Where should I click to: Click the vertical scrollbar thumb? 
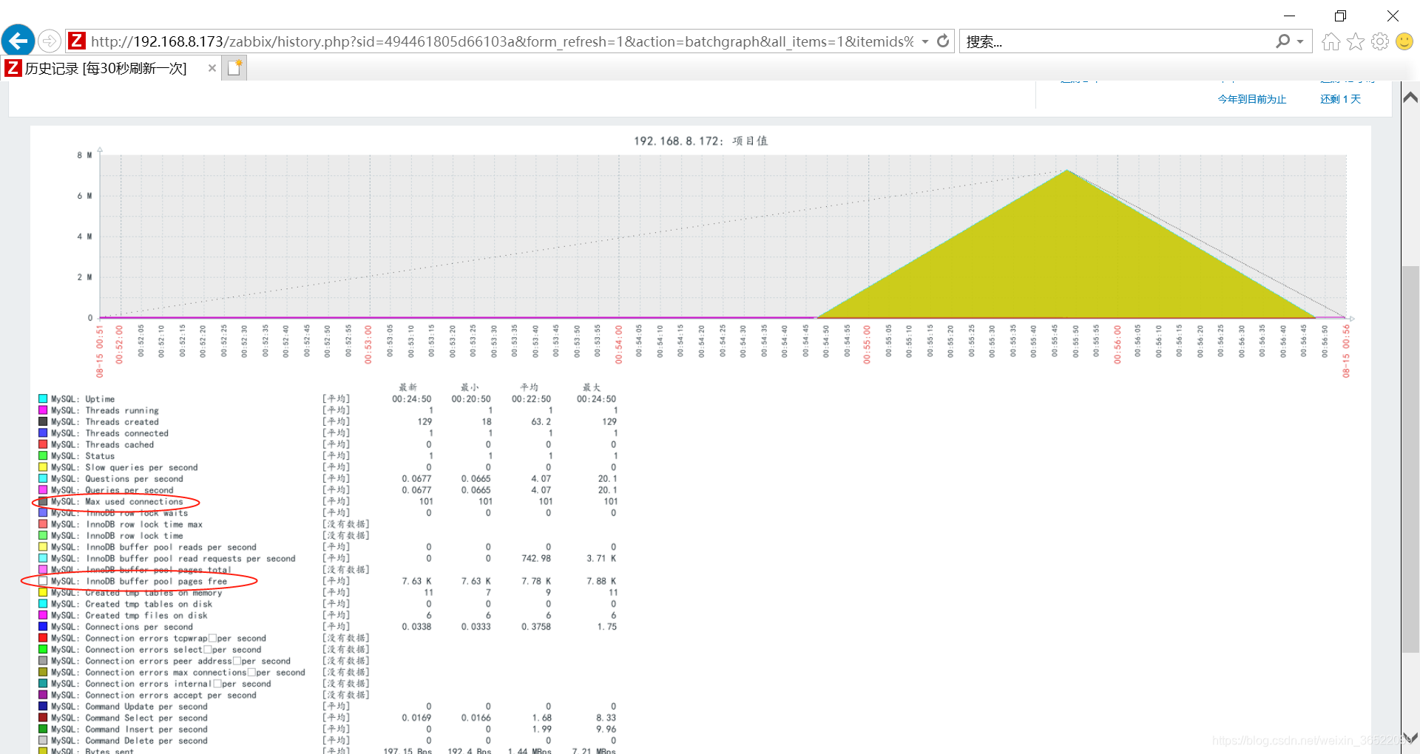[1410, 458]
